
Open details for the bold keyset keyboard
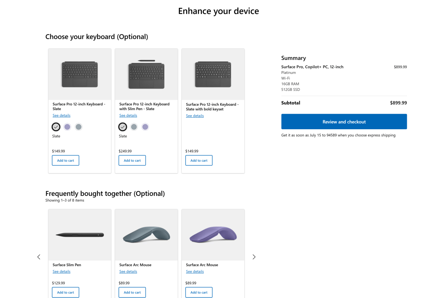click(194, 115)
